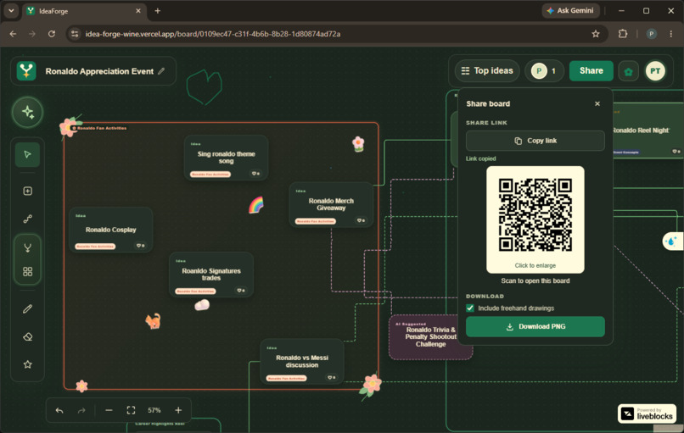
Task: Open the Chrome profile P avatar
Action: coord(651,34)
